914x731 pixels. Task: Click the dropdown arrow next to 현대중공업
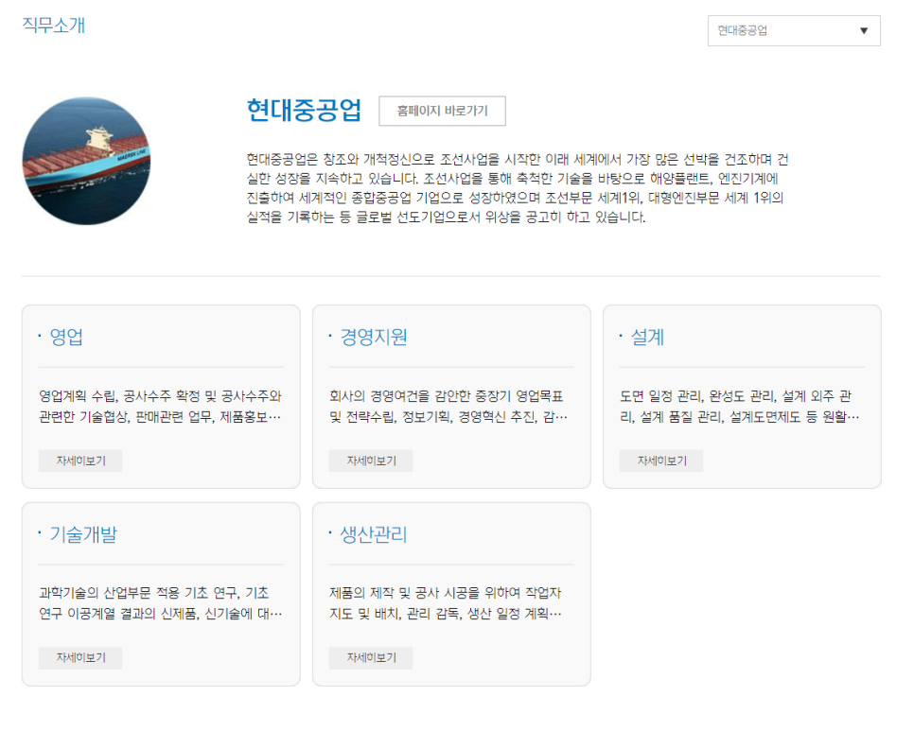tap(863, 30)
